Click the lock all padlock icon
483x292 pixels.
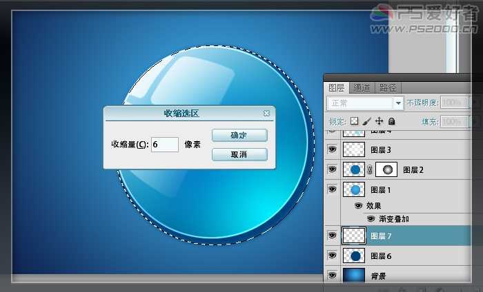[x=391, y=121]
